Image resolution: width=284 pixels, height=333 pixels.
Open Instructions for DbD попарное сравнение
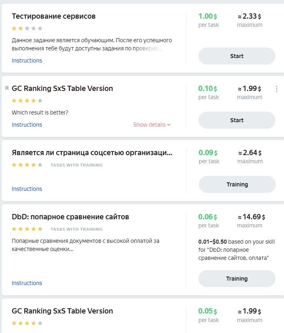pos(27,283)
